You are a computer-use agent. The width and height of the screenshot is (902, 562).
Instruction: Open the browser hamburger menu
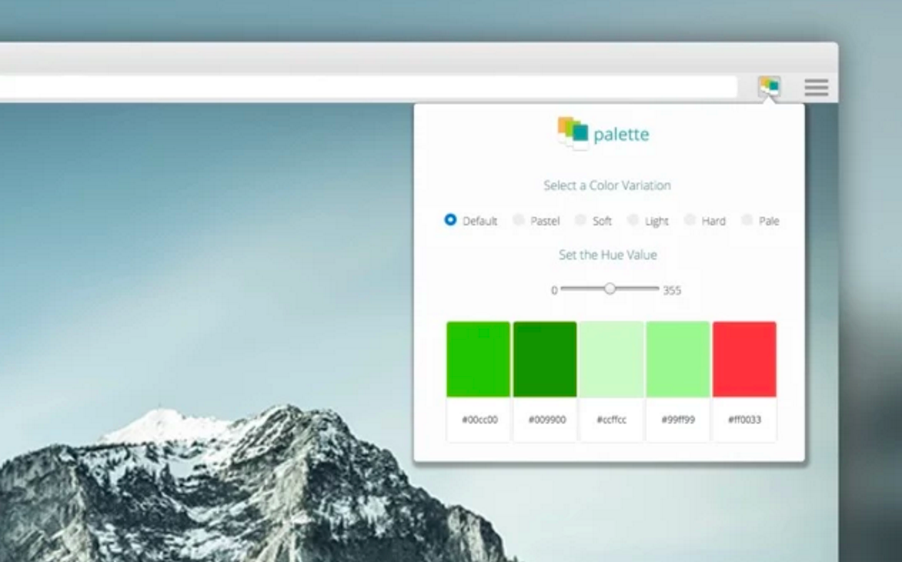[x=816, y=87]
